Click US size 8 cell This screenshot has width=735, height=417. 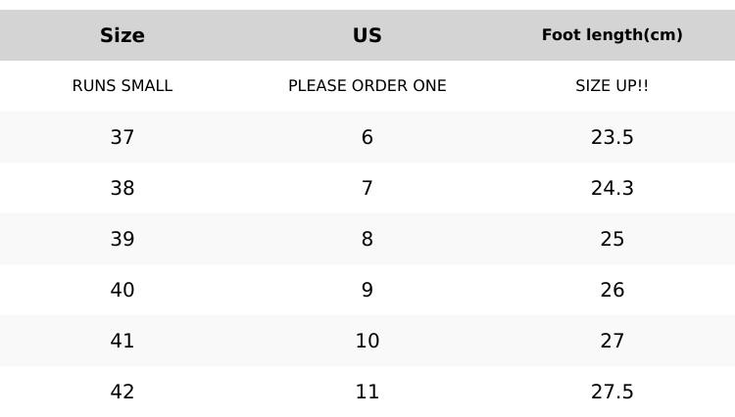367,239
